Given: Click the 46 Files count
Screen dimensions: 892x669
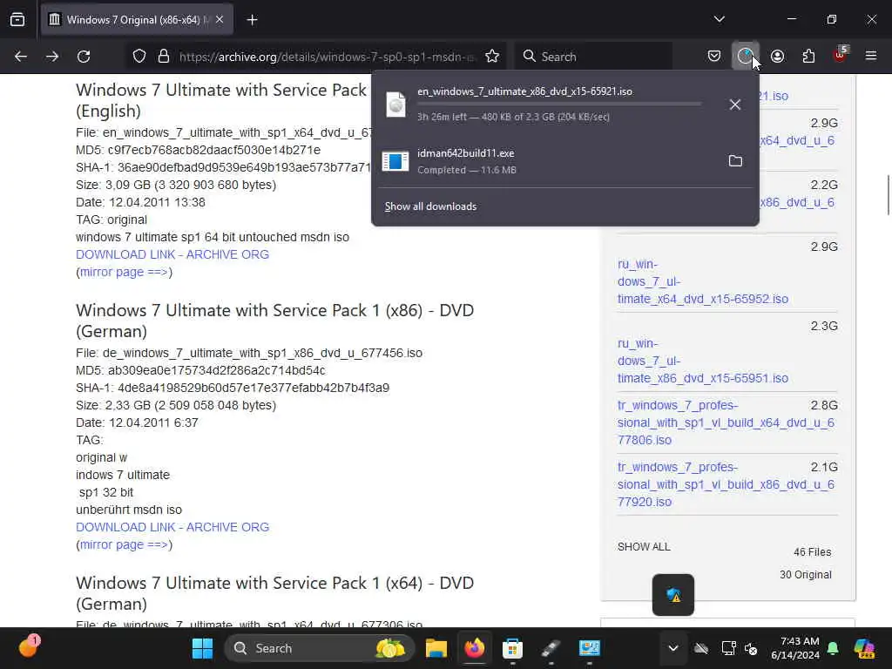Looking at the screenshot, I should (813, 551).
